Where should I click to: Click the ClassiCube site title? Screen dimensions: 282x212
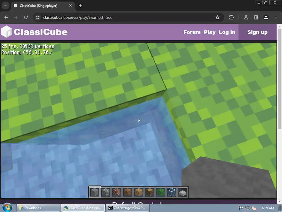pos(41,32)
